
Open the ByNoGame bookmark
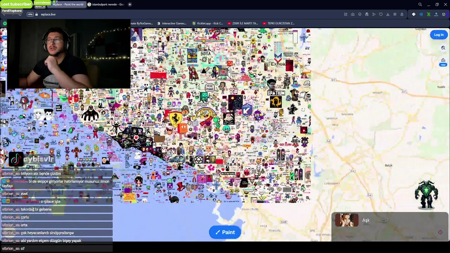pyautogui.click(x=142, y=24)
